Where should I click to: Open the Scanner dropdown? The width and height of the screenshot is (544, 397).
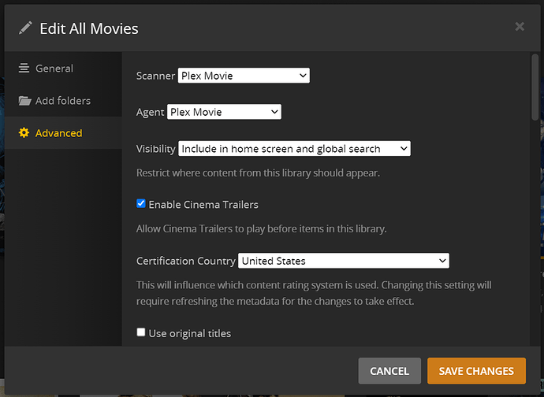pyautogui.click(x=244, y=76)
